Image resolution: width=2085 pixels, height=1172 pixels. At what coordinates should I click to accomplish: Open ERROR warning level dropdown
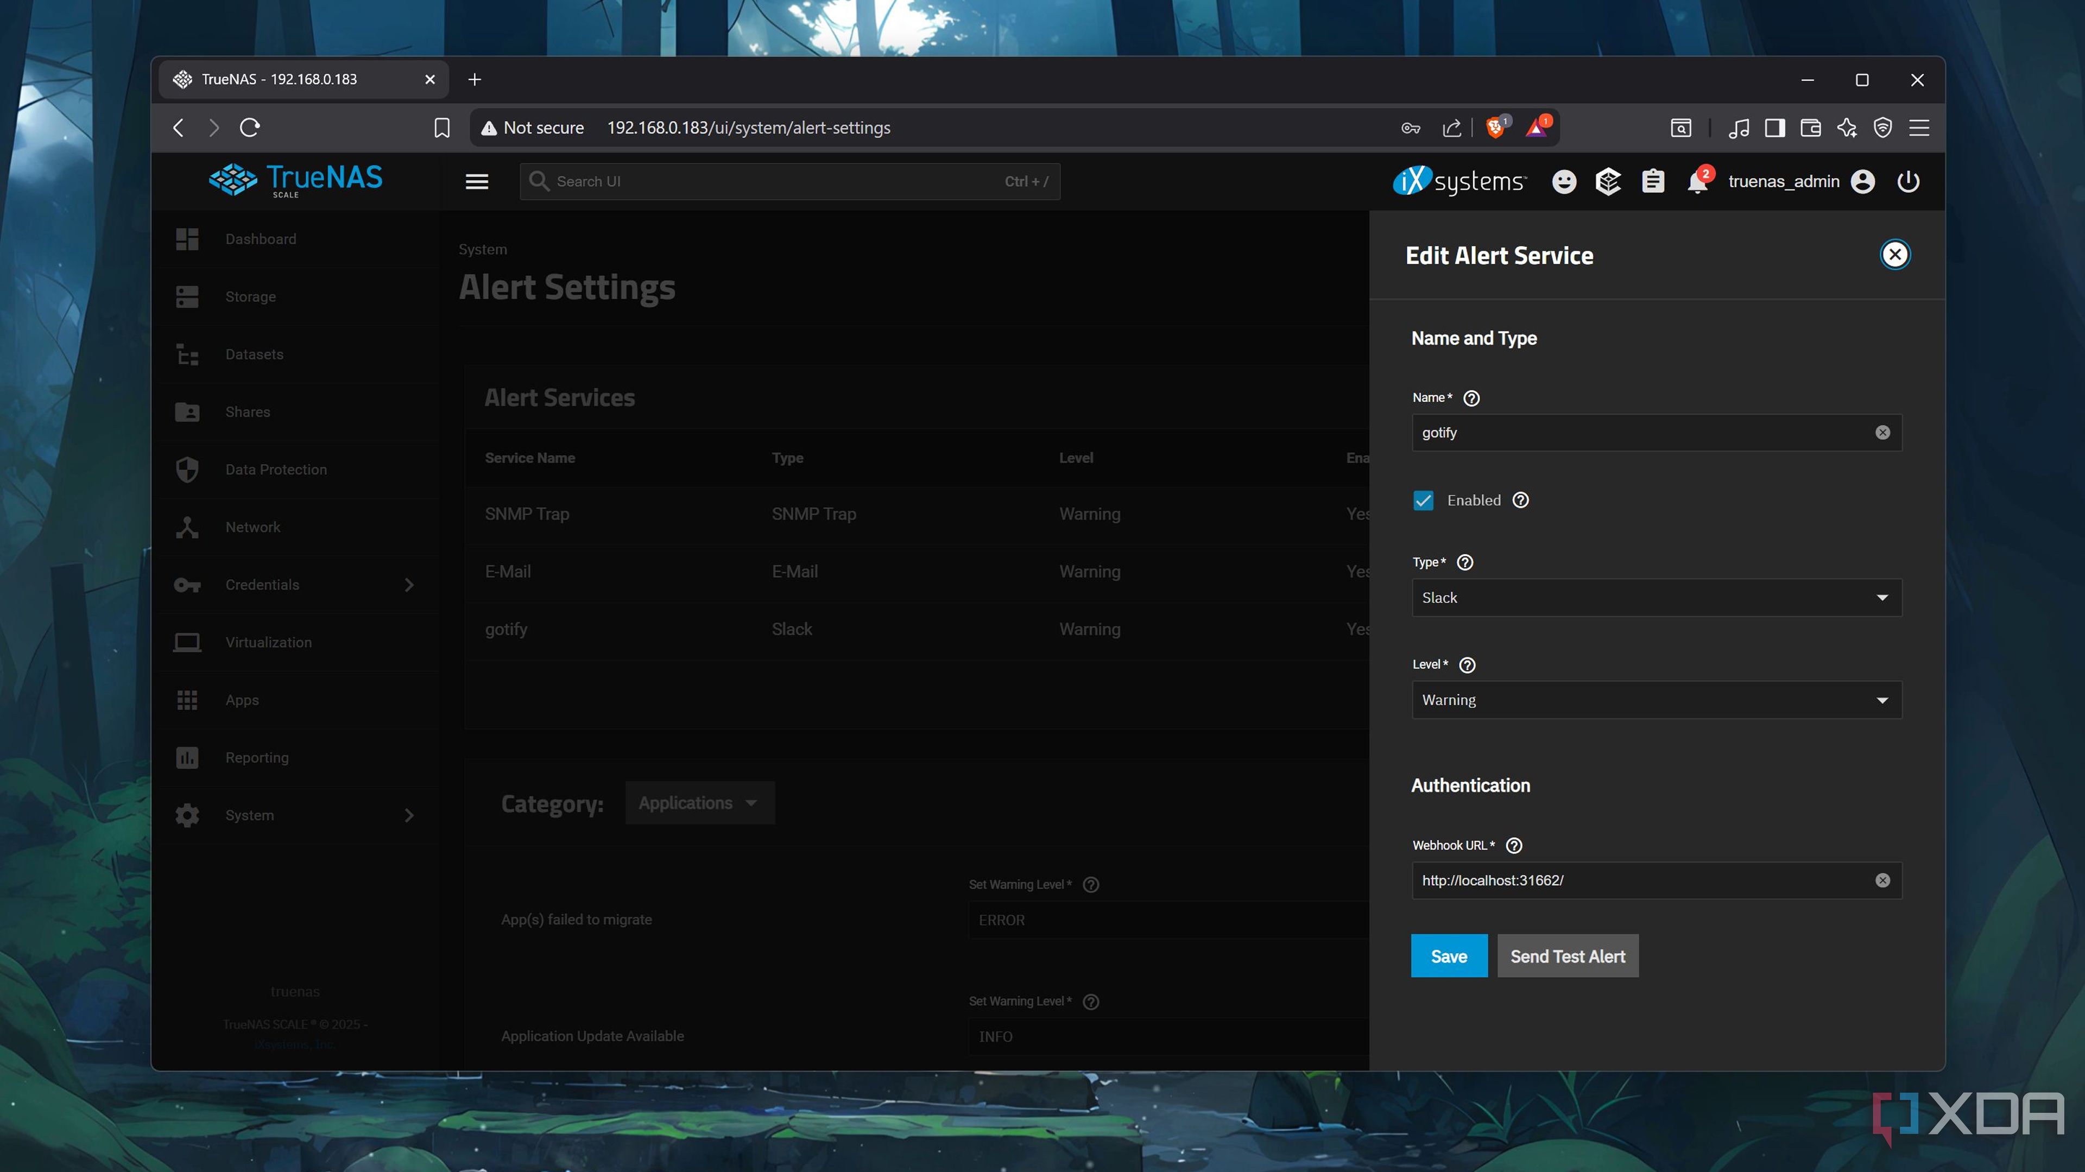point(1168,920)
